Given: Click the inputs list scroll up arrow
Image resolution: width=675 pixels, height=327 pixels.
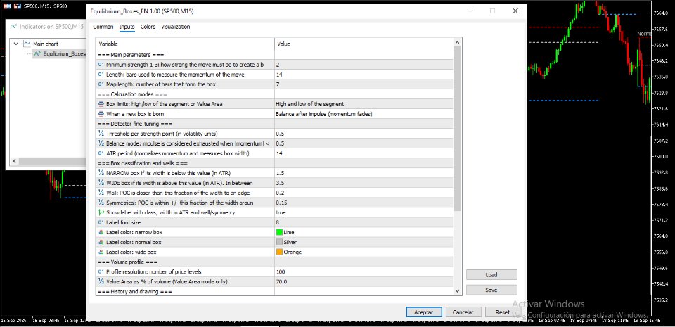Looking at the screenshot, I should (458, 42).
